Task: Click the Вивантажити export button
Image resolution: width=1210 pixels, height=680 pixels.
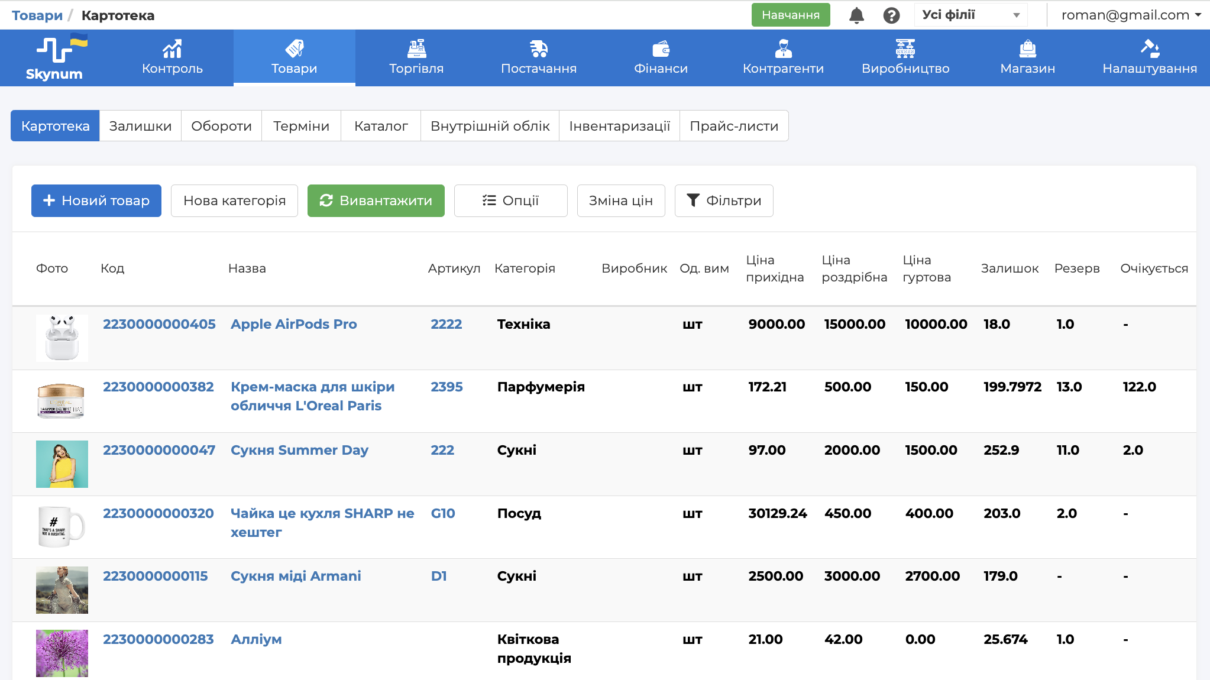Action: coord(376,200)
